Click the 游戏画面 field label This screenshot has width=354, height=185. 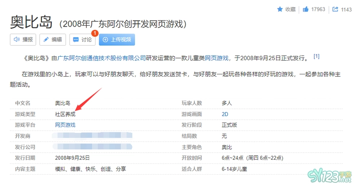[192, 114]
